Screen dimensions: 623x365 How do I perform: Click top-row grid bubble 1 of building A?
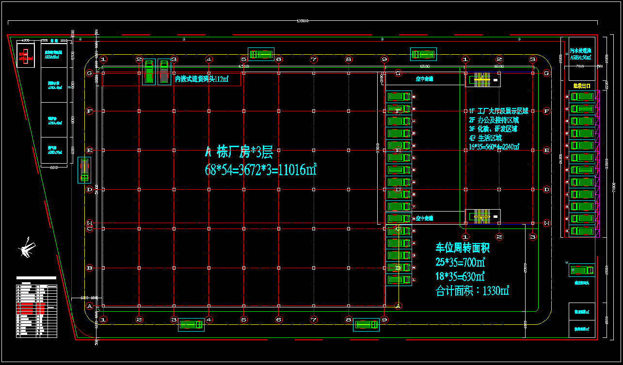pyautogui.click(x=103, y=60)
